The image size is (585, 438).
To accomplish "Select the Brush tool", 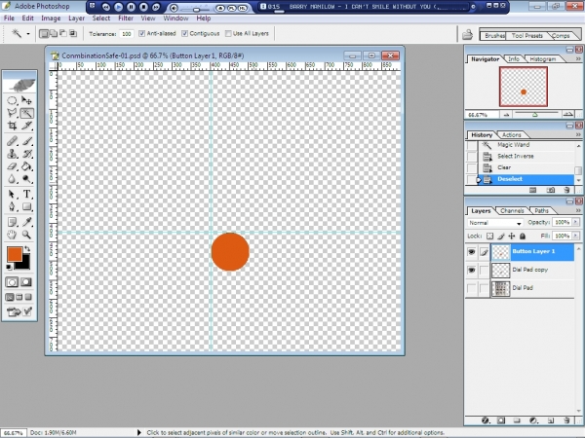I will pyautogui.click(x=26, y=141).
